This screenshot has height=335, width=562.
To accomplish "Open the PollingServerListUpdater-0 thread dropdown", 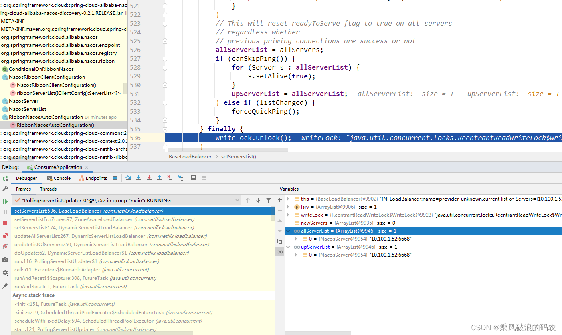I will [x=127, y=200].
